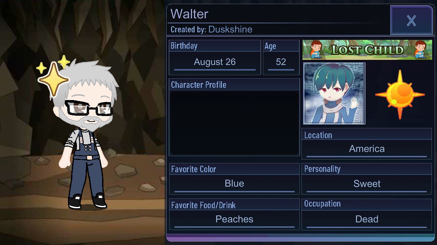Edit the Personality field Sweet
Image resolution: width=437 pixels, height=245 pixels.
click(367, 184)
